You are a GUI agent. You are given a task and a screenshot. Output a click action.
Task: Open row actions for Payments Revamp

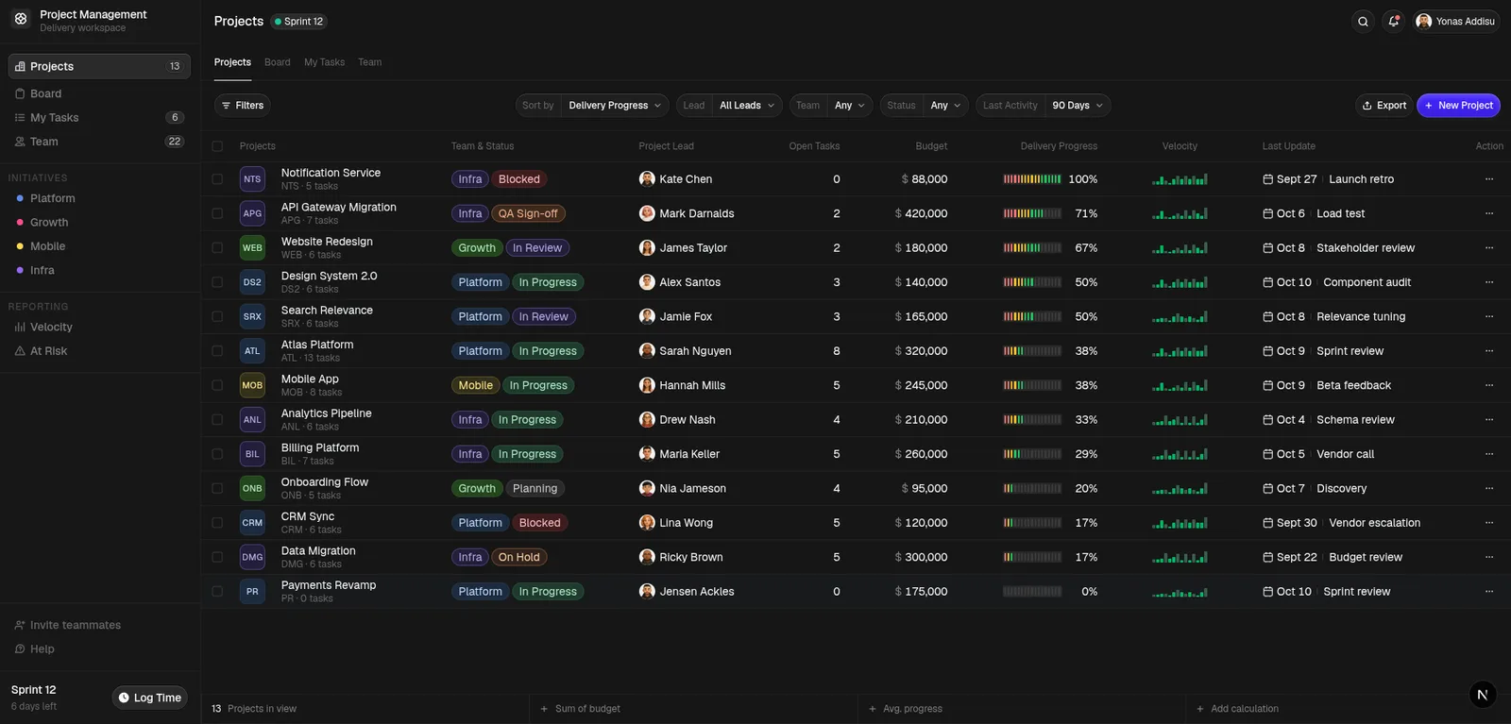(x=1489, y=592)
